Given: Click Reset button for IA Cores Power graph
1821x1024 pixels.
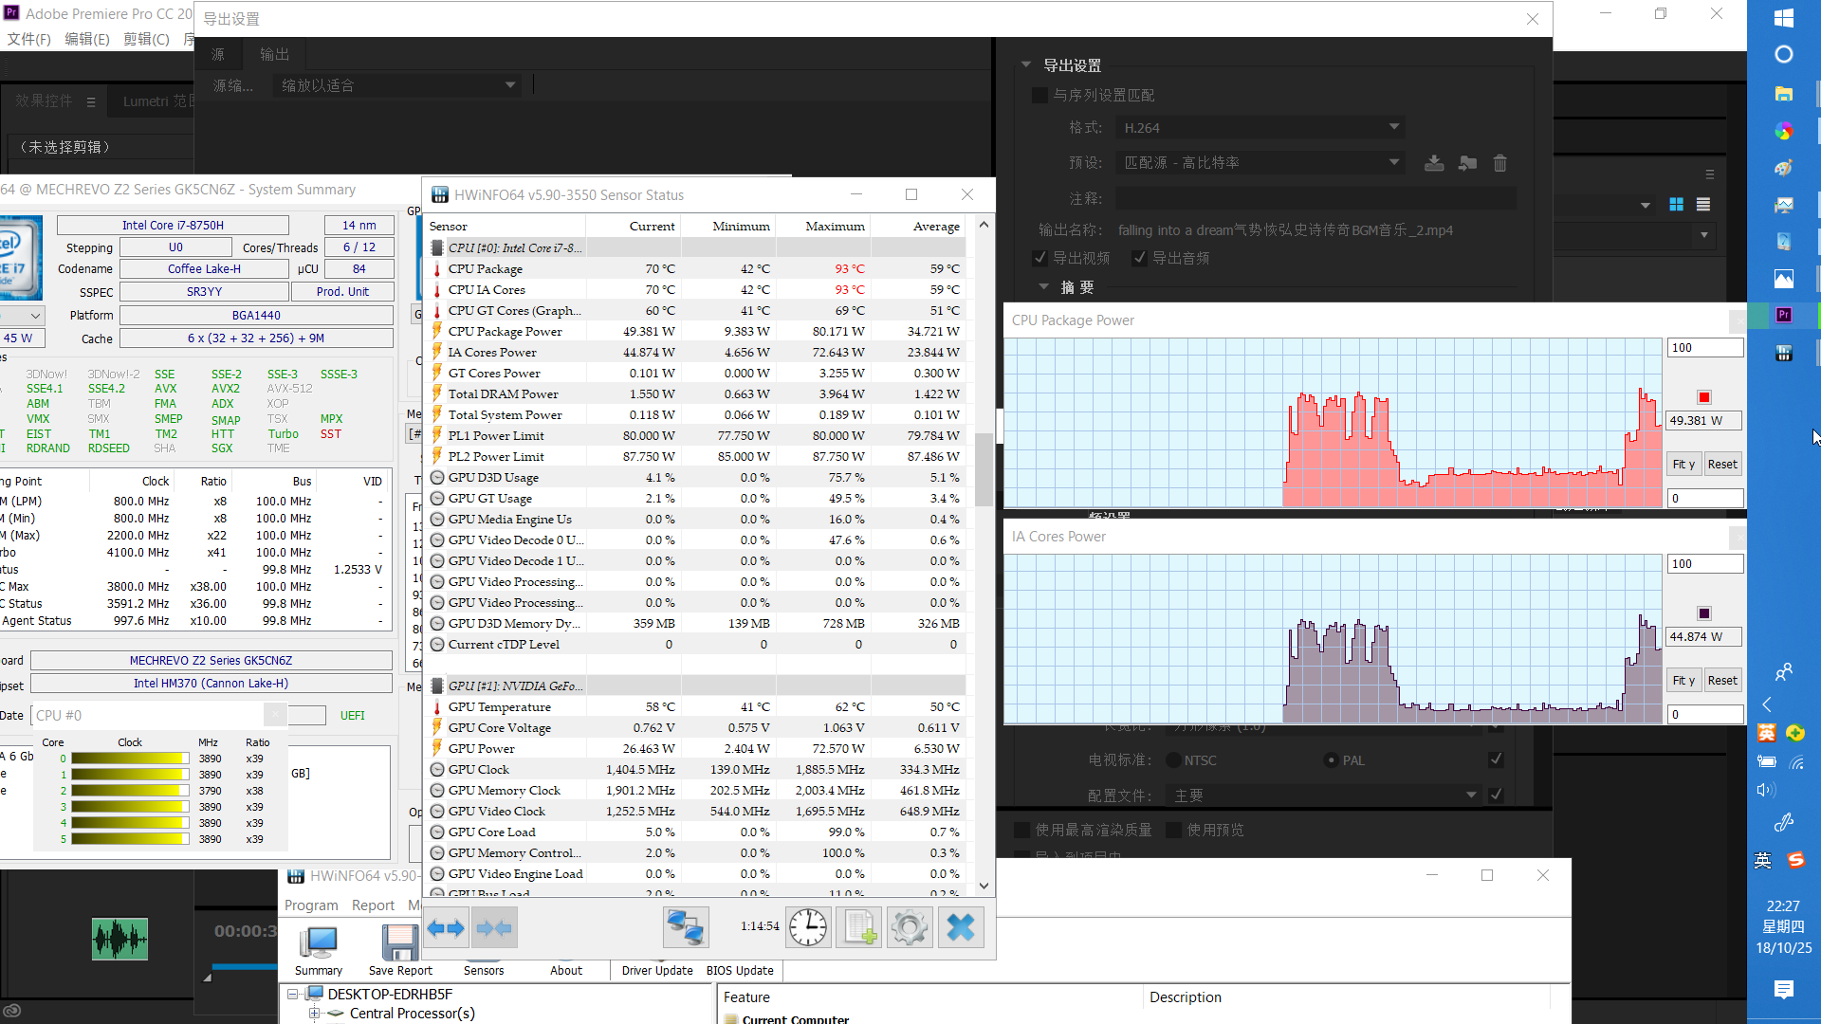Looking at the screenshot, I should [1722, 681].
